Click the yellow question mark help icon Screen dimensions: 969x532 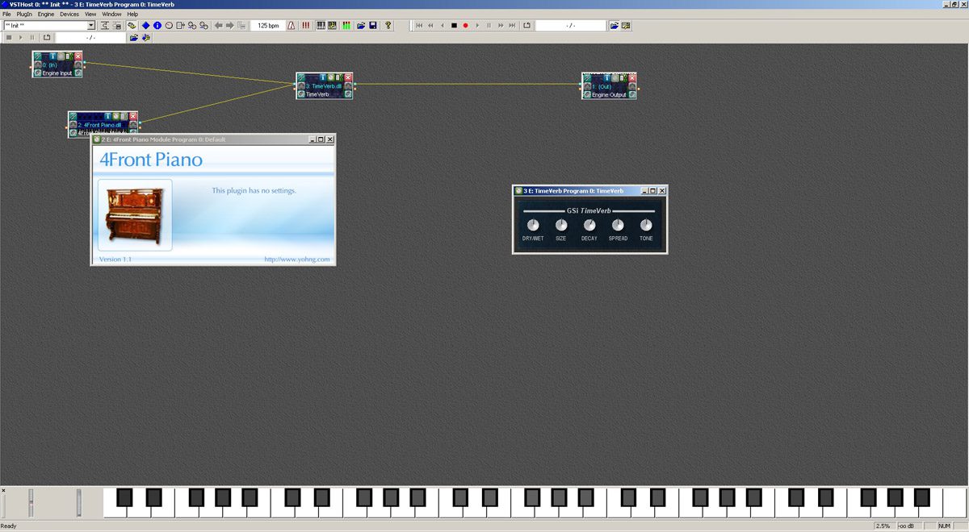point(388,26)
